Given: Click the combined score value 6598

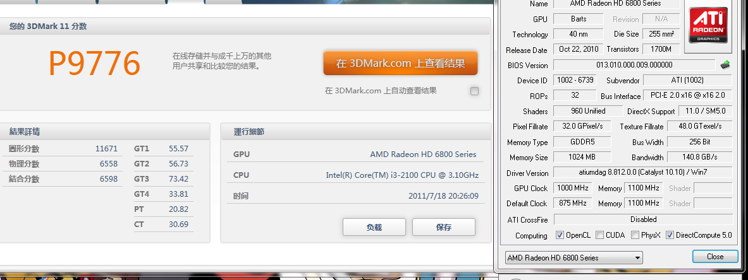Looking at the screenshot, I should pyautogui.click(x=108, y=179).
